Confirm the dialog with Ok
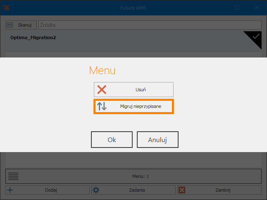267x200 pixels. tap(112, 140)
